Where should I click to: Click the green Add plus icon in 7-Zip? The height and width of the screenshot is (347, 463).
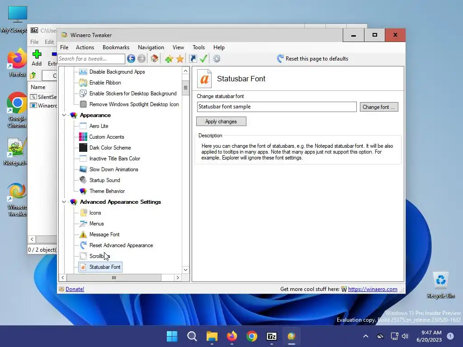[x=37, y=54]
